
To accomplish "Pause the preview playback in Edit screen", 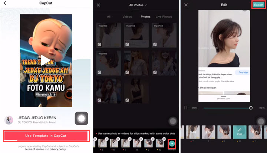I will [186, 108].
